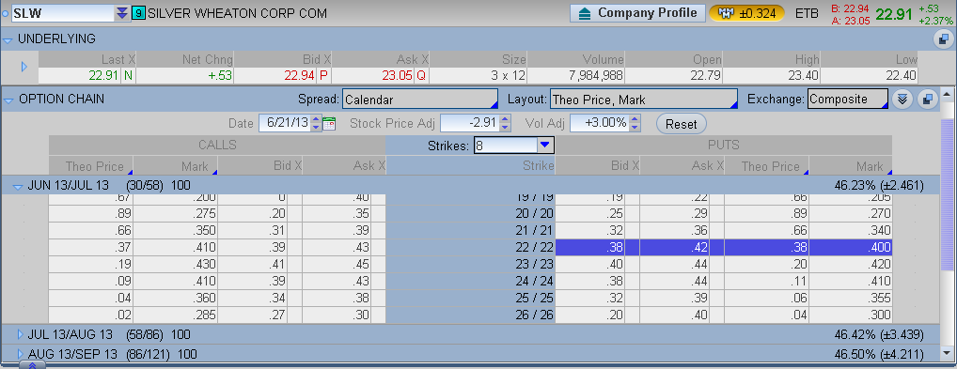
Task: Click the puts Theo Price column header
Action: 766,166
